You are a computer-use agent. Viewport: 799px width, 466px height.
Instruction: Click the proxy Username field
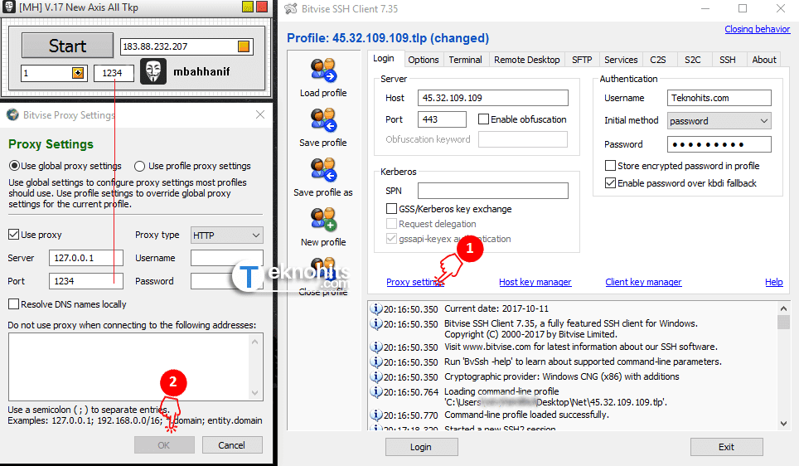tap(227, 258)
